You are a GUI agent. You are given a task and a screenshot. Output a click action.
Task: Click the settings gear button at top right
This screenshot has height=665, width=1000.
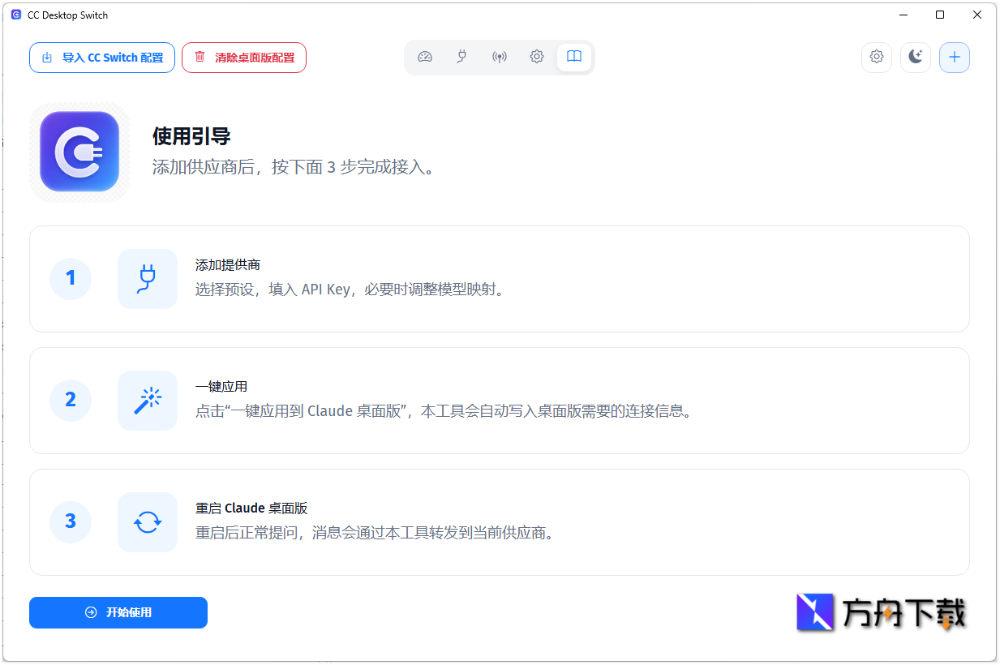coord(877,57)
